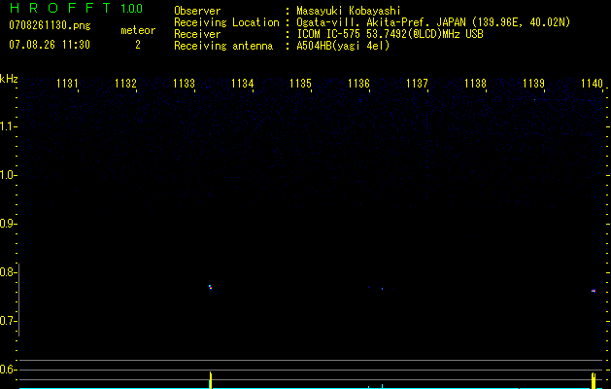
Task: Click the 0.7 kHz frequency axis label
Action: click(x=8, y=321)
